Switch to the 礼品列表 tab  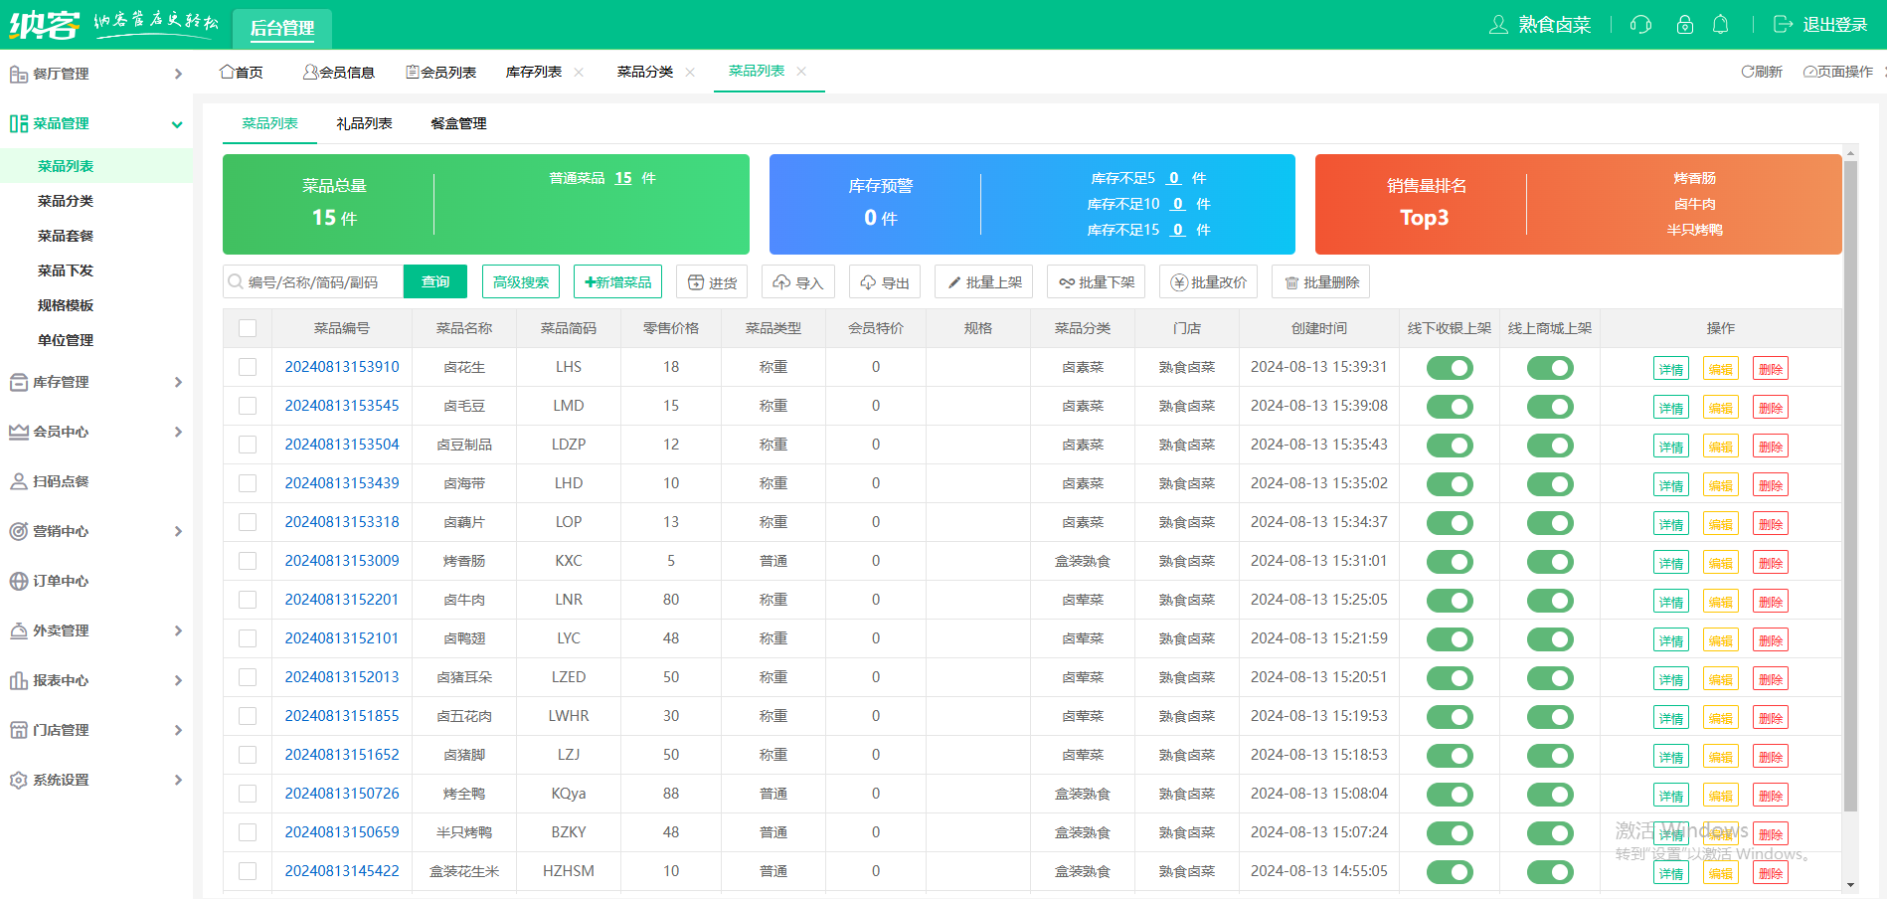pyautogui.click(x=364, y=123)
